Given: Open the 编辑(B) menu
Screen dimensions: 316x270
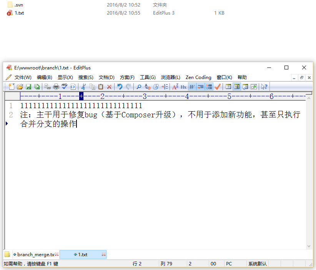Looking at the screenshot, I should point(45,77).
